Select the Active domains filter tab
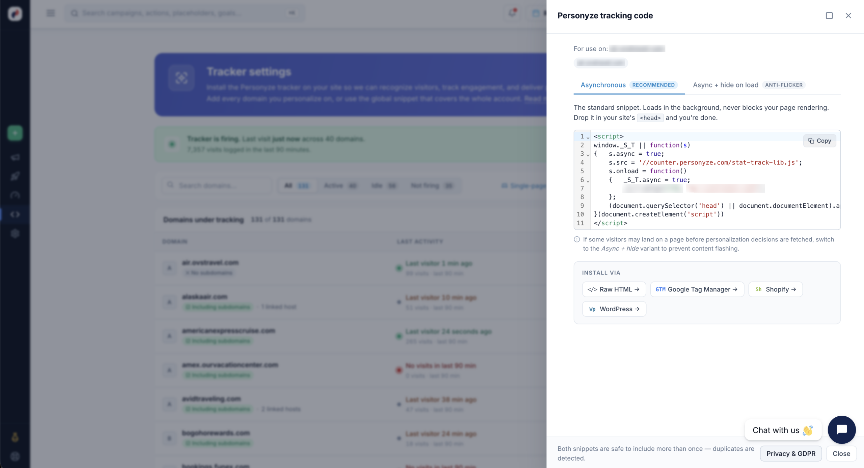The image size is (864, 468). [x=340, y=185]
